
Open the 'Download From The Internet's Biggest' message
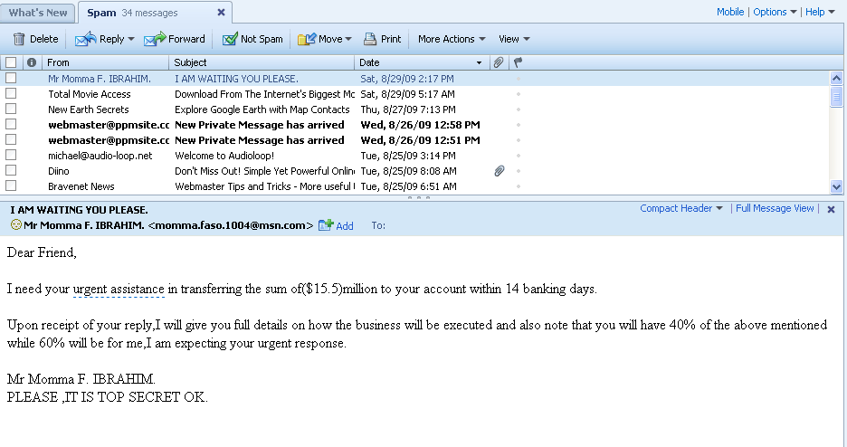(264, 94)
